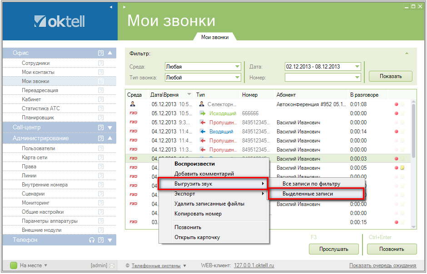The image size is (427, 274).
Task: Open the Дата range dropdown
Action: 357,67
